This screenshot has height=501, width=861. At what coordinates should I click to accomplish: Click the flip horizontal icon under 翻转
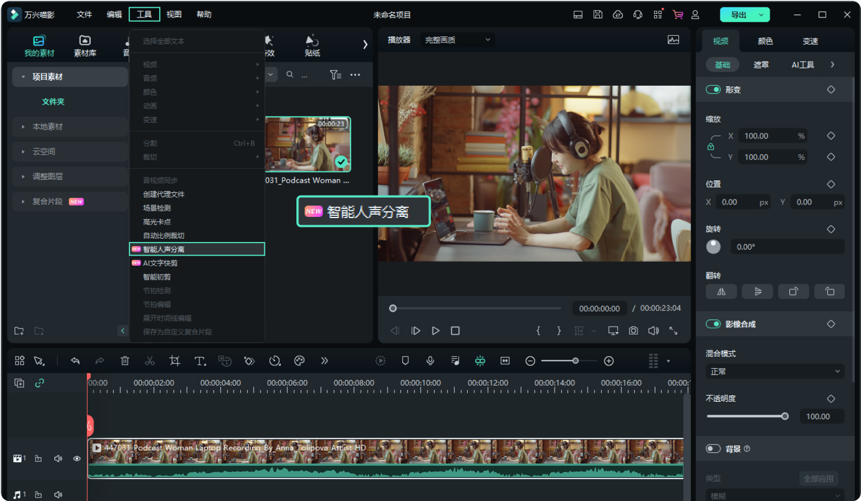click(721, 291)
